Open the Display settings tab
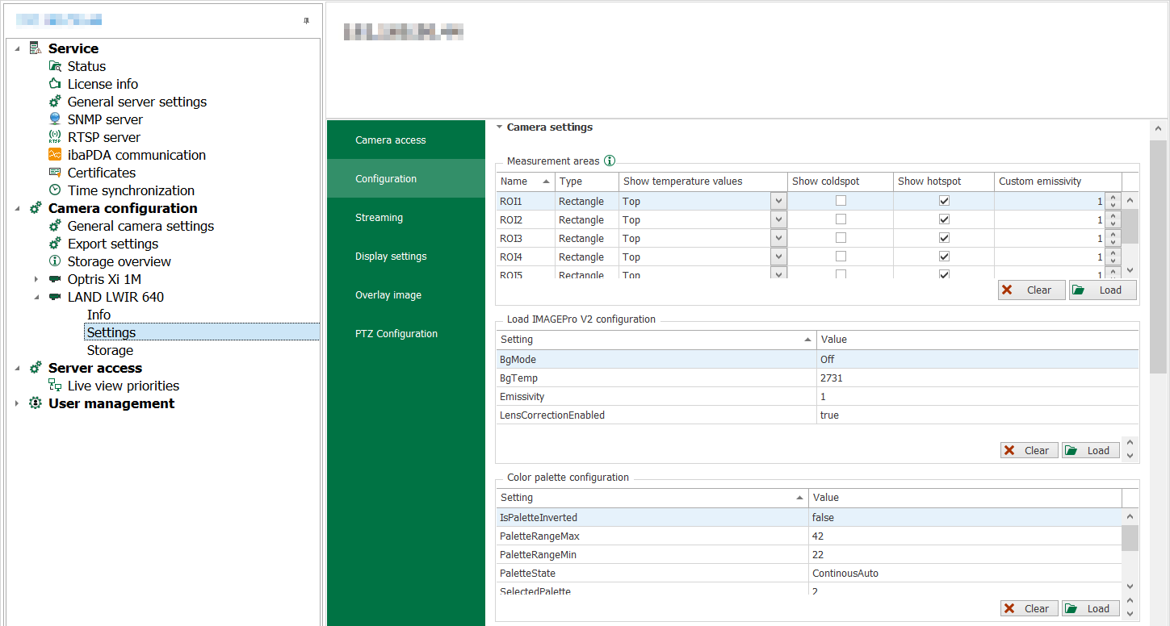 pyautogui.click(x=406, y=256)
